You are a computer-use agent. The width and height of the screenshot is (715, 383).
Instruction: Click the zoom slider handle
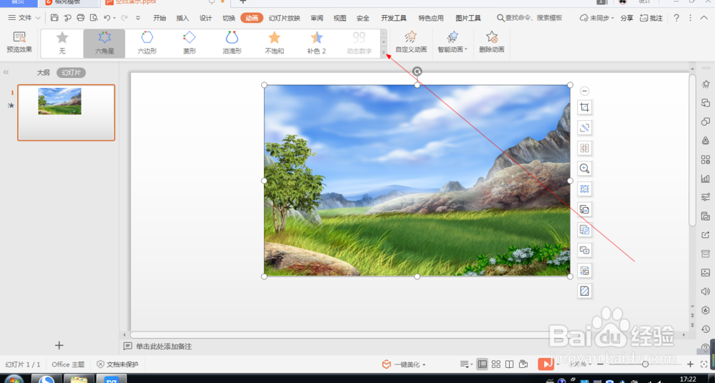tap(645, 364)
